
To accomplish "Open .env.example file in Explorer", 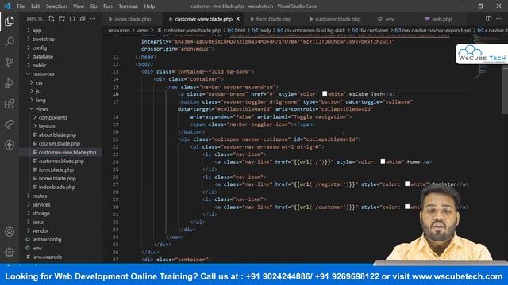I will point(48,256).
